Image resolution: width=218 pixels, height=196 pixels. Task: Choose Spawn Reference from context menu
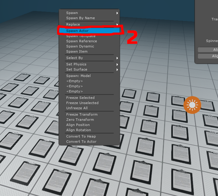89,41
